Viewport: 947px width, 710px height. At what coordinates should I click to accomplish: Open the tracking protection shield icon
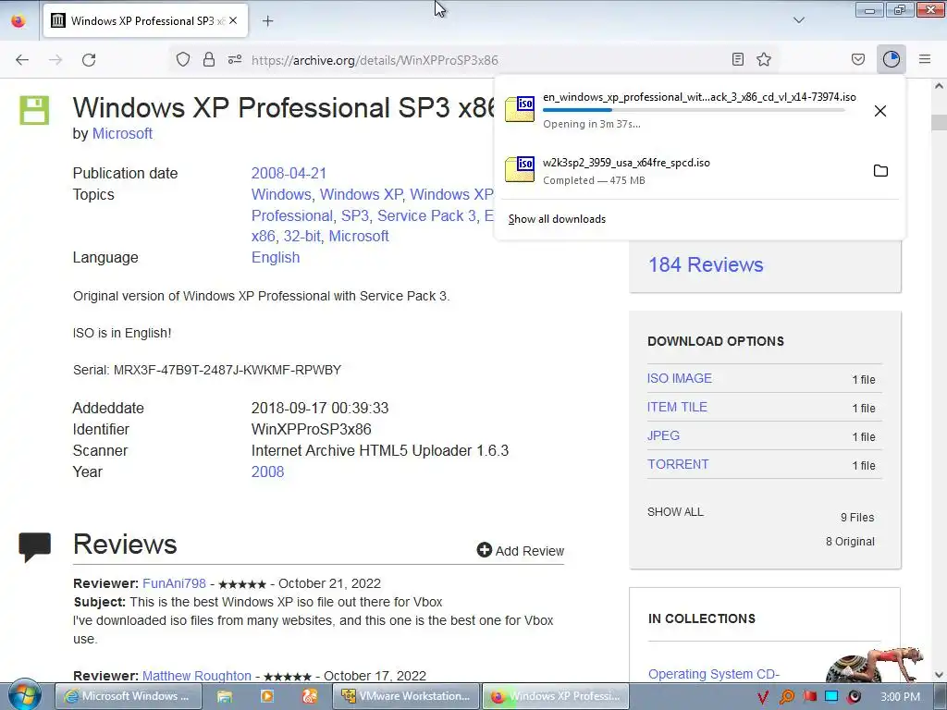(x=183, y=59)
